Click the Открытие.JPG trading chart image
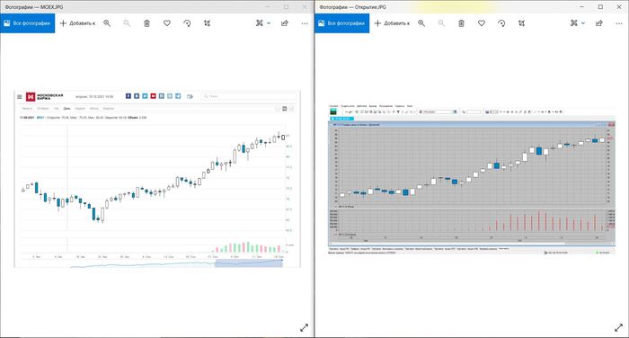This screenshot has height=338, width=629. pos(472,179)
